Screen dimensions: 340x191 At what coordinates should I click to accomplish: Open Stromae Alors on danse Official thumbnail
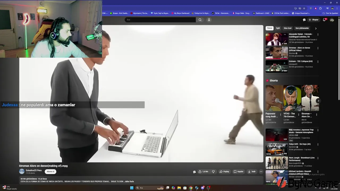pyautogui.click(x=277, y=53)
